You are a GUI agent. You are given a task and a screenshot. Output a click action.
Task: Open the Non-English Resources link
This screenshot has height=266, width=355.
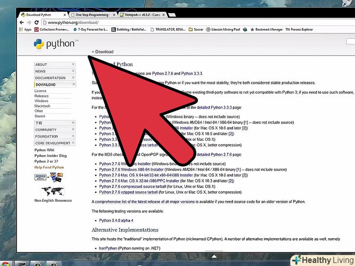coord(53,200)
